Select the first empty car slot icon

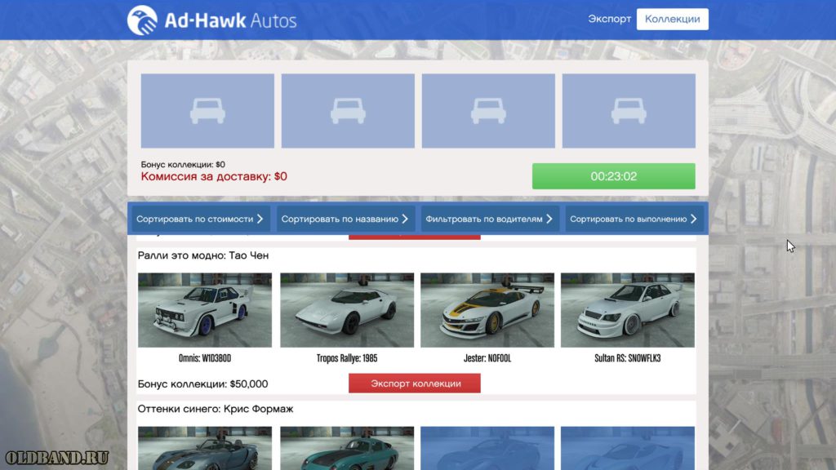tap(207, 111)
